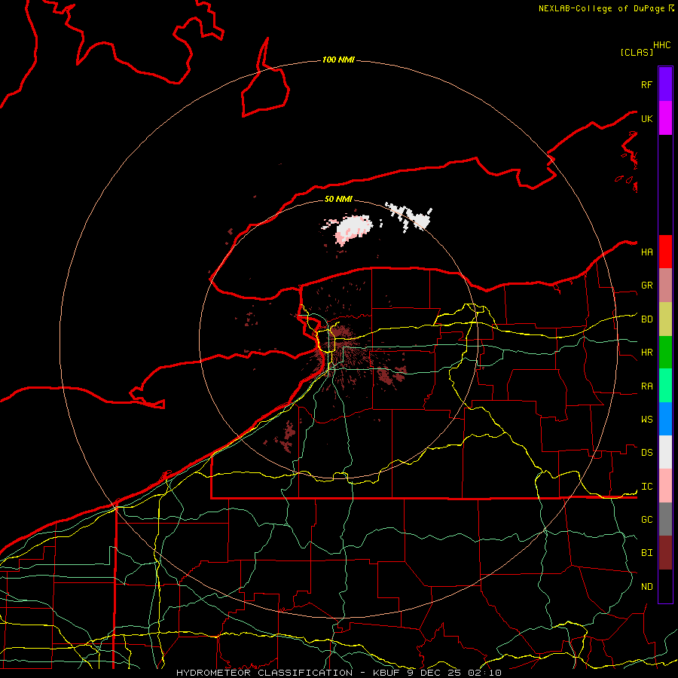Click the HR legend label
678x678 pixels.
click(x=646, y=353)
